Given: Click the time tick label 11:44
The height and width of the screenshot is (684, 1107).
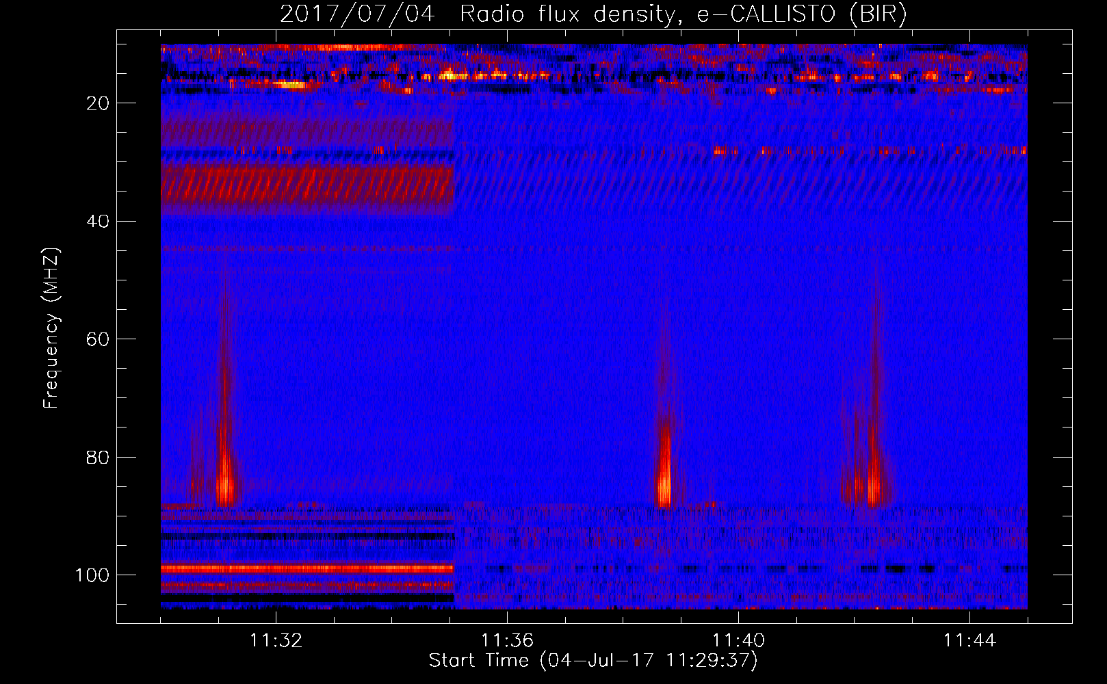Looking at the screenshot, I should 969,641.
